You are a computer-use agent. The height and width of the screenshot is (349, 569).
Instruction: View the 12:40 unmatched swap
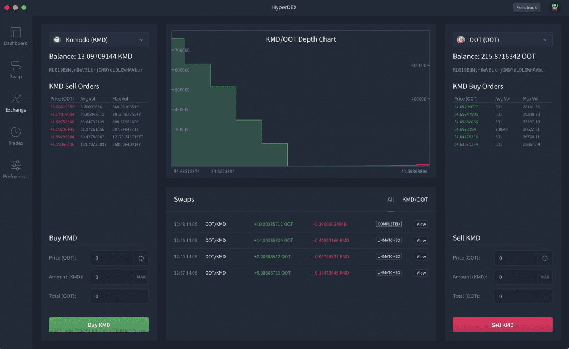pyautogui.click(x=421, y=257)
